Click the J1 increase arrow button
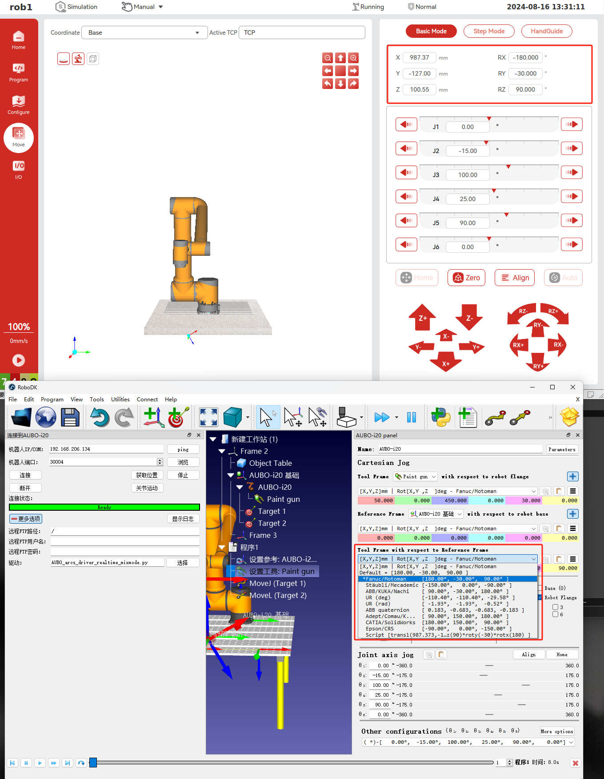604x779 pixels. pos(572,125)
